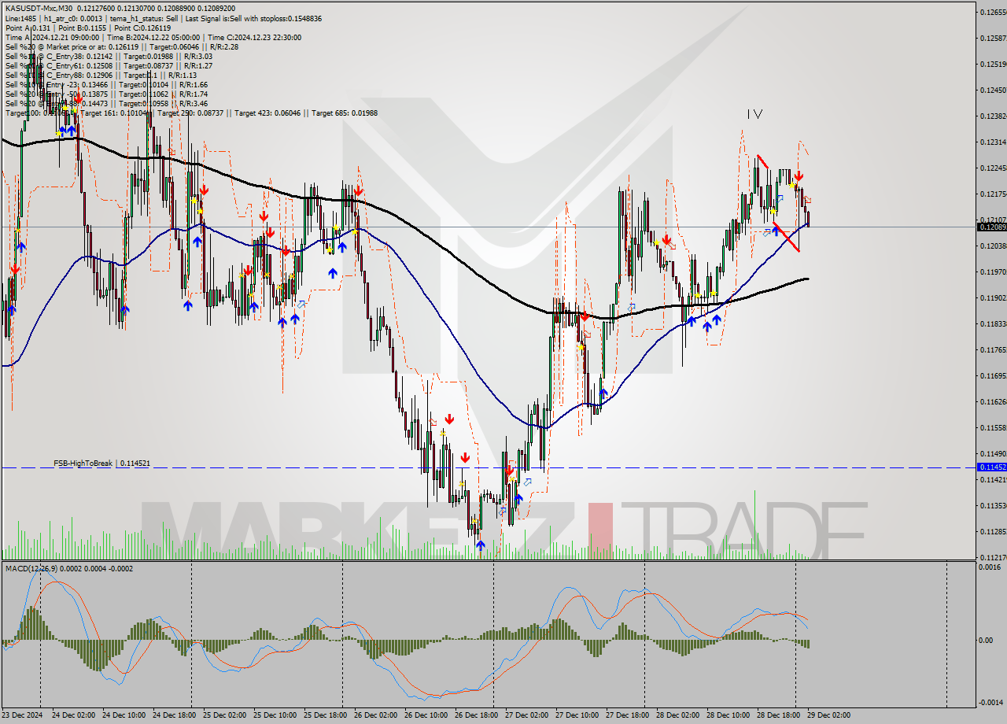Click price axis value 0.12519

(x=992, y=64)
